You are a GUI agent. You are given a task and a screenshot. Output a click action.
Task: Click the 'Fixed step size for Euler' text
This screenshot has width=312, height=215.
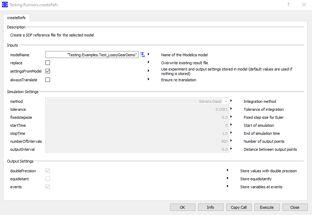(x=263, y=117)
